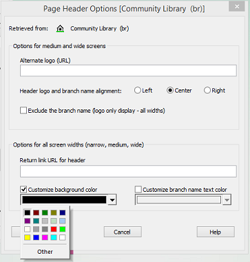Image resolution: width=250 pixels, height=262 pixels.
Task: Pick the purple color swatch
Action: pyautogui.click(x=28, y=221)
